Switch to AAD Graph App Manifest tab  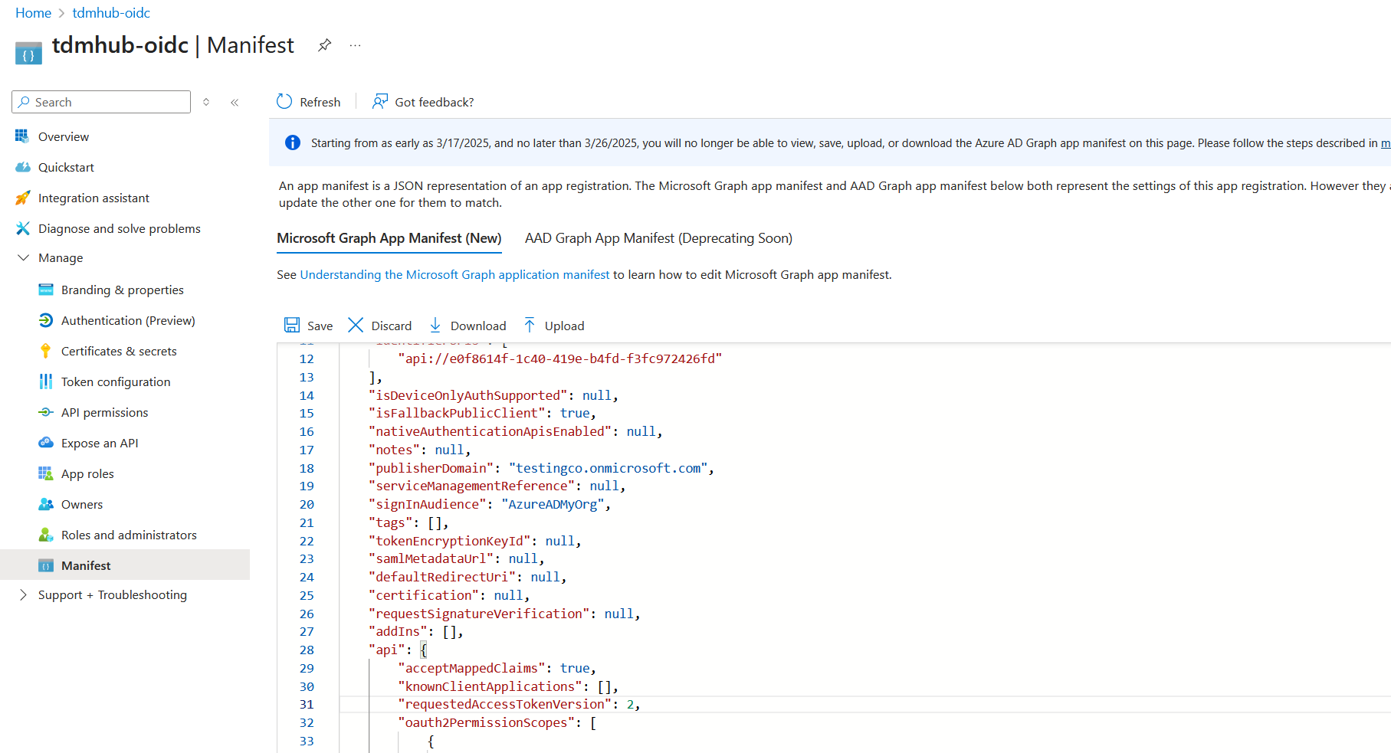tap(658, 238)
